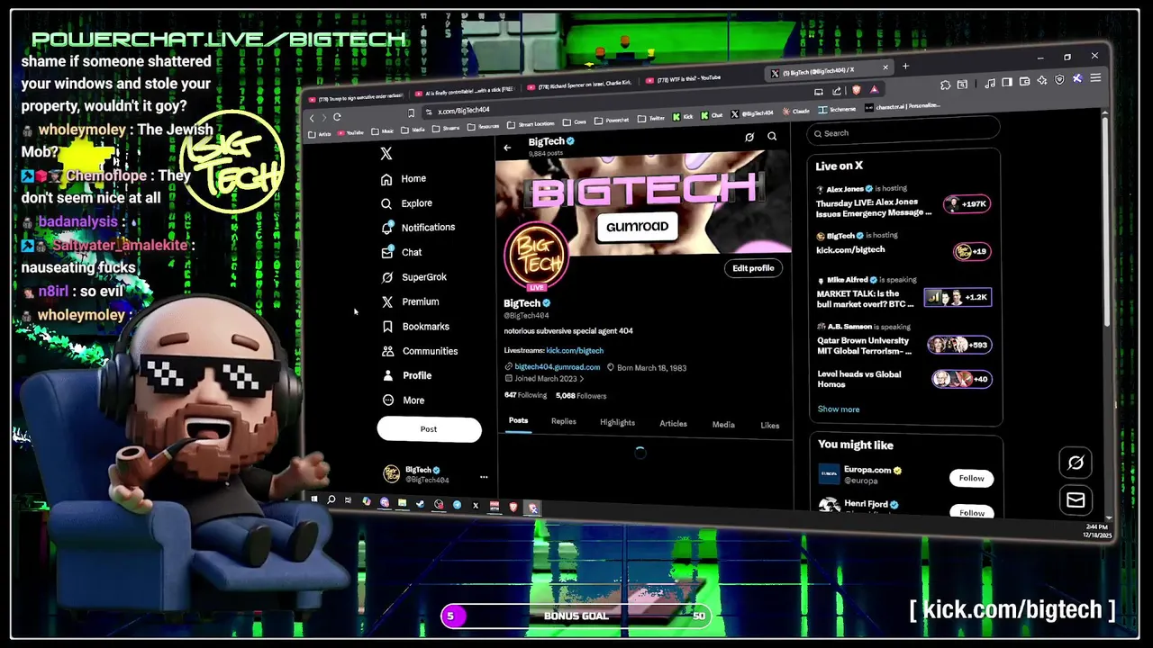Viewport: 1153px width, 648px height.
Task: Open Home in X sidebar
Action: 403,178
